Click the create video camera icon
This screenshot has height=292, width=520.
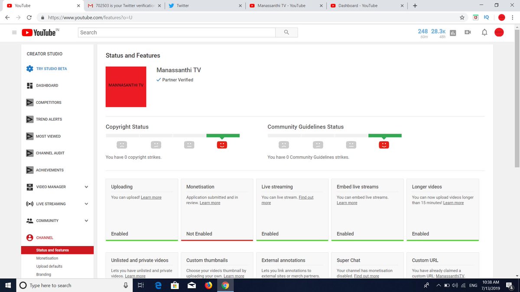468,32
